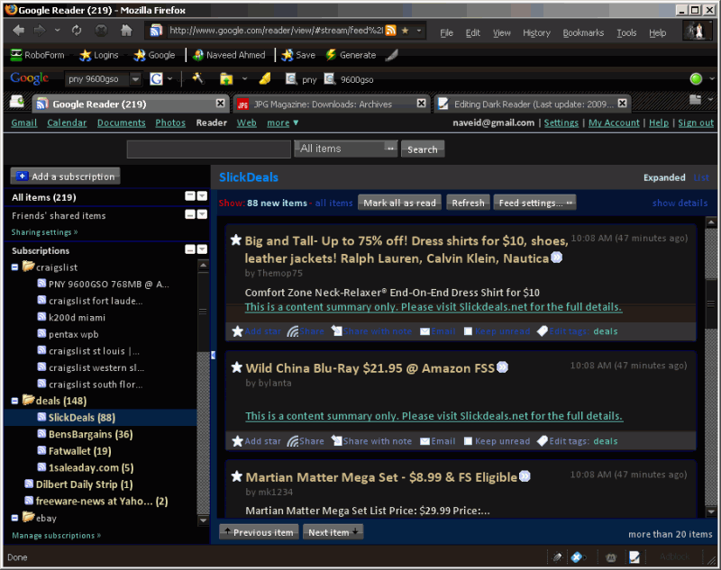Click Share icon on Wild China Blu-Ray item

293,441
